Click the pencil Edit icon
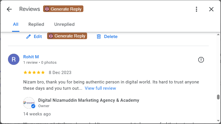221x124 pixels. pyautogui.click(x=28, y=37)
